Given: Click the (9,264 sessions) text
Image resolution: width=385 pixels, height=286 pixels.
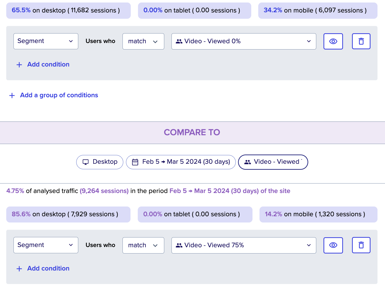Looking at the screenshot, I should [104, 191].
